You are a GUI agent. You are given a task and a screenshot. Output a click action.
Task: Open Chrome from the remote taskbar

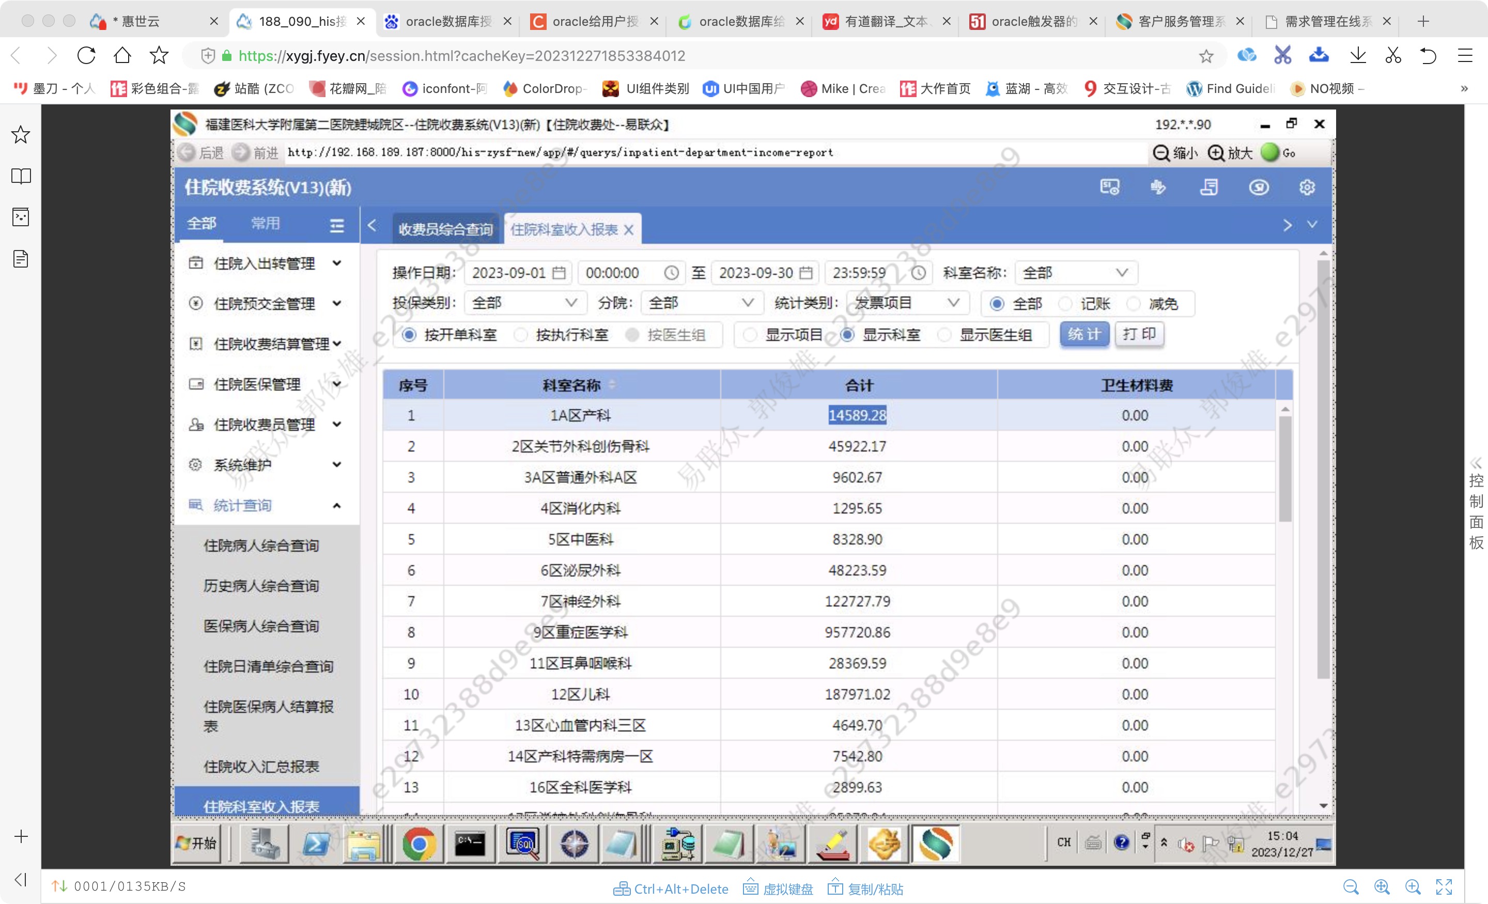pyautogui.click(x=419, y=843)
